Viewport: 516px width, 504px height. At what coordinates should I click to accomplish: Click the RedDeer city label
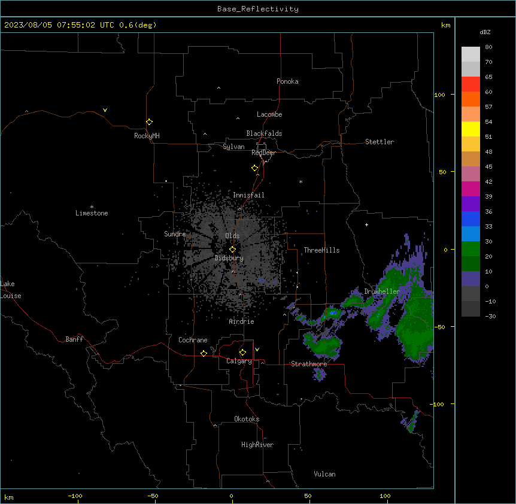263,153
